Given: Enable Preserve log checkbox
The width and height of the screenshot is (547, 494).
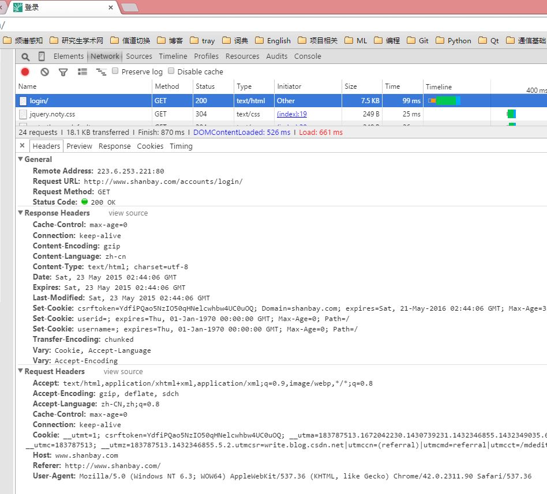Looking at the screenshot, I should pos(115,71).
